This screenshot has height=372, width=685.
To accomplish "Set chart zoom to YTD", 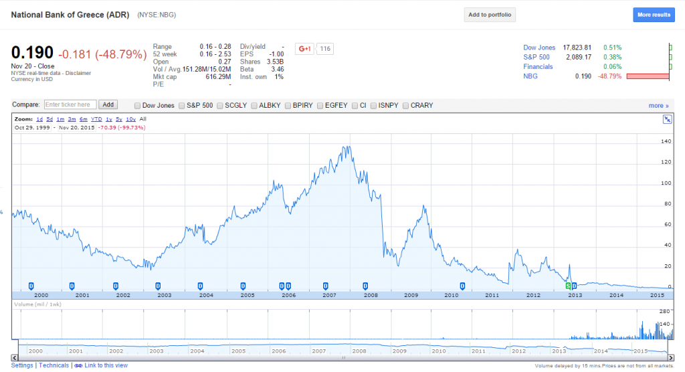I will [x=96, y=119].
